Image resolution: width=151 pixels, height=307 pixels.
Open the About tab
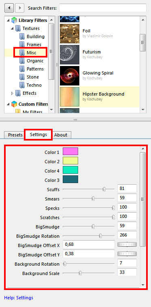61,135
